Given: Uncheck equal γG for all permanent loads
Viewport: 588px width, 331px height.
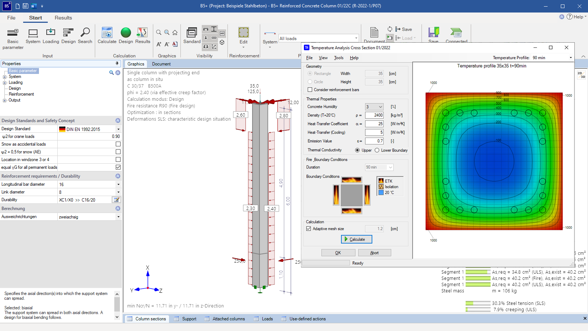Looking at the screenshot, I should pos(118,167).
